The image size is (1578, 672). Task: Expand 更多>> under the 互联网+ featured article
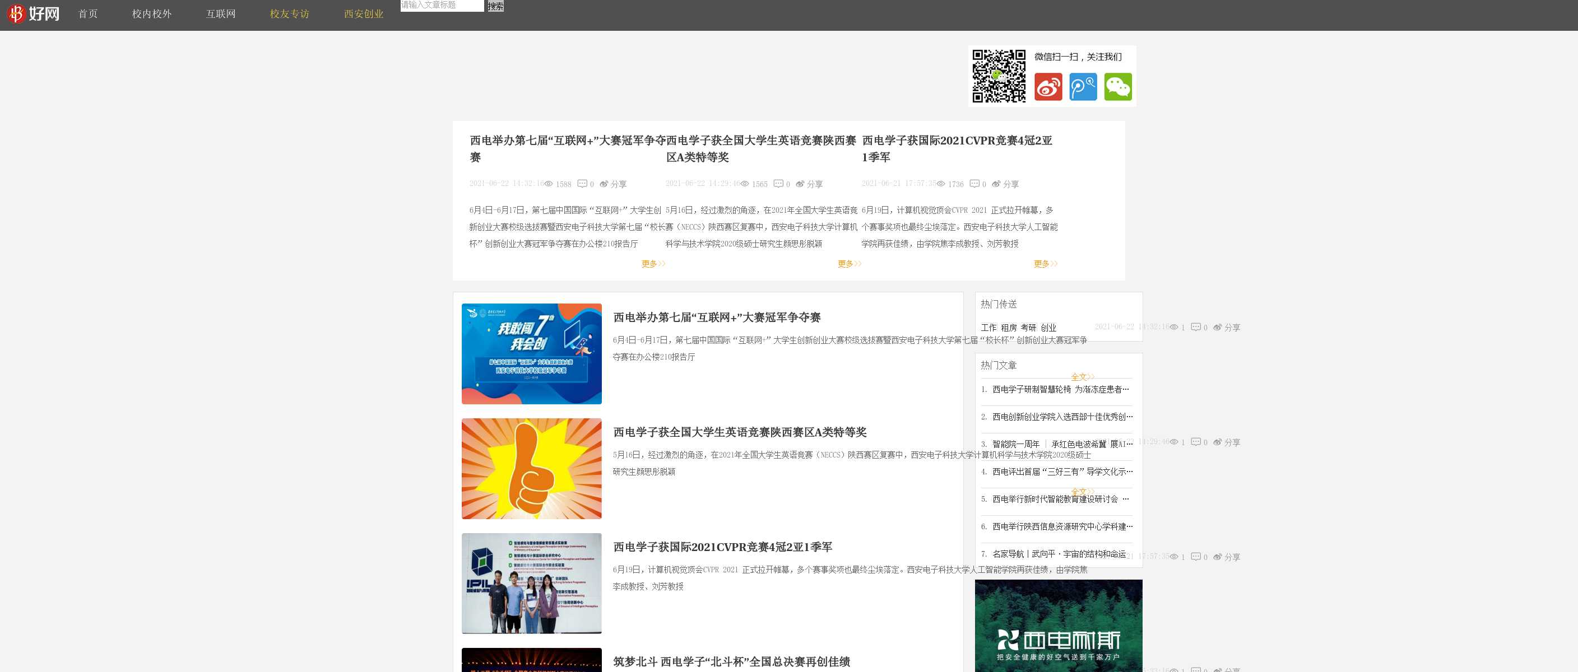(653, 264)
